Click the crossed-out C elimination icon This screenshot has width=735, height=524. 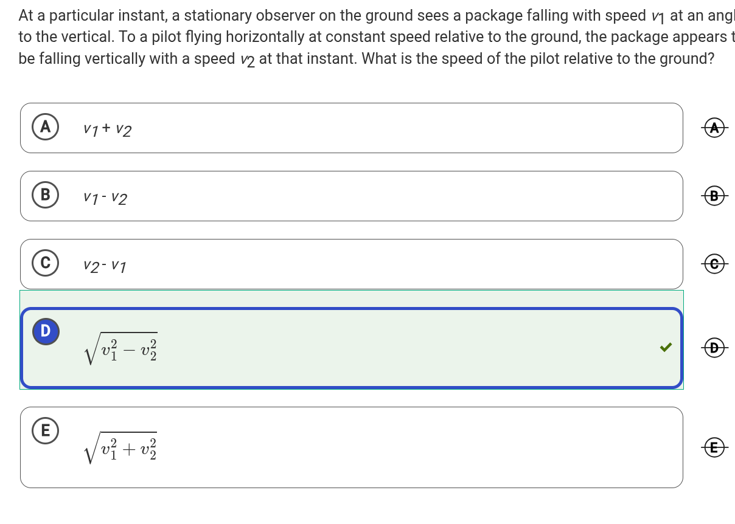coord(716,264)
